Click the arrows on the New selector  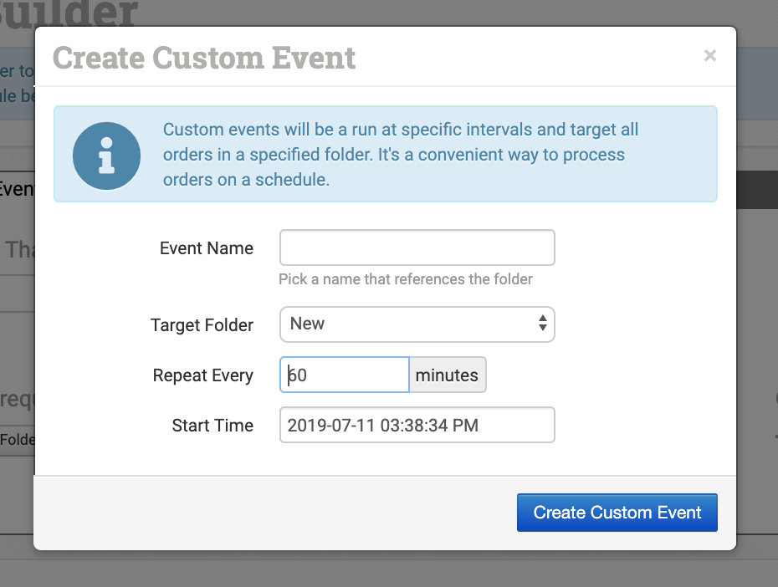tap(542, 324)
